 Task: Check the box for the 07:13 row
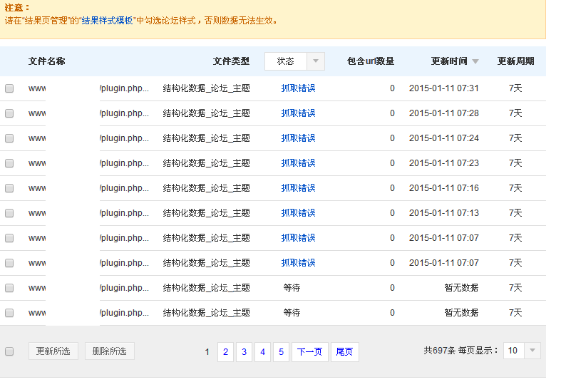click(9, 213)
